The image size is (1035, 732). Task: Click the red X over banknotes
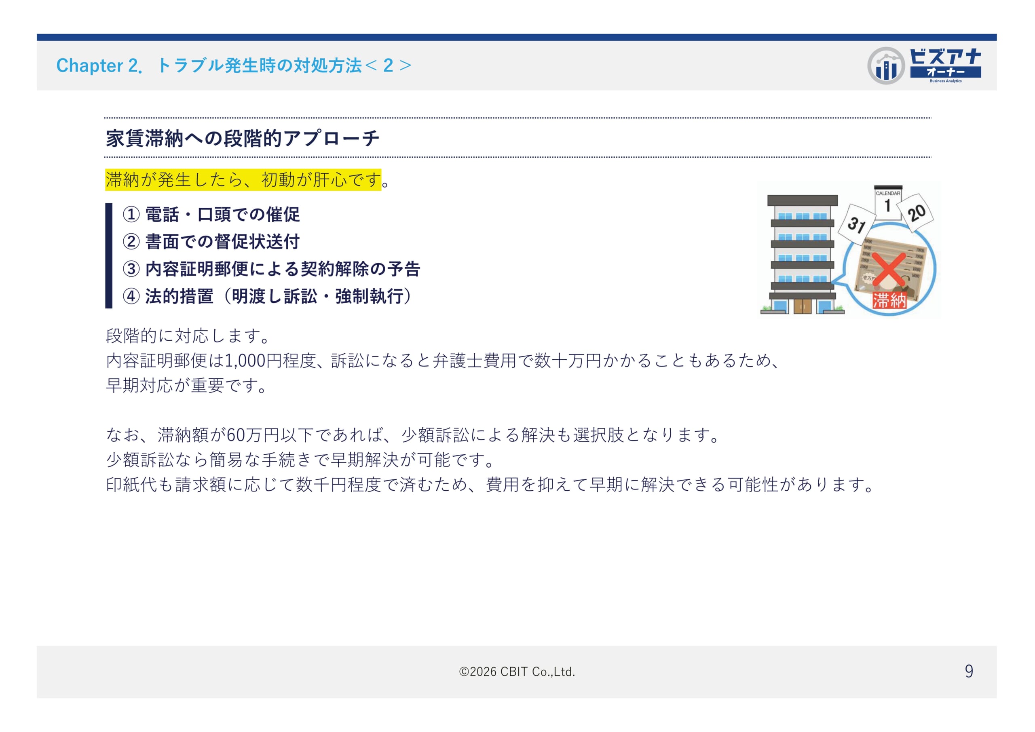889,270
